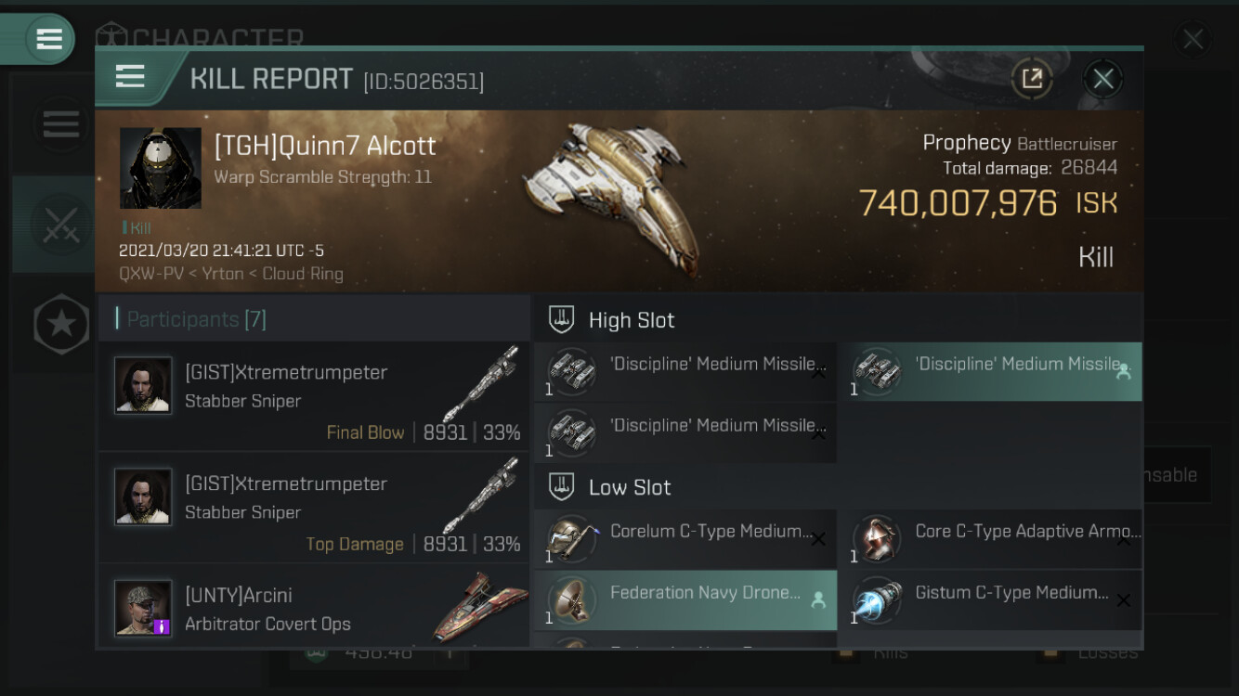The width and height of the screenshot is (1239, 696).
Task: Click the Low Slot shield icon
Action: pos(561,487)
